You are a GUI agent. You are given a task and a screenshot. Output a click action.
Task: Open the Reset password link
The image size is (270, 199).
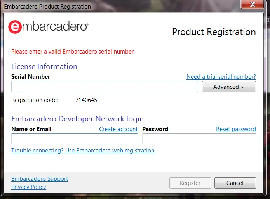pyautogui.click(x=236, y=129)
